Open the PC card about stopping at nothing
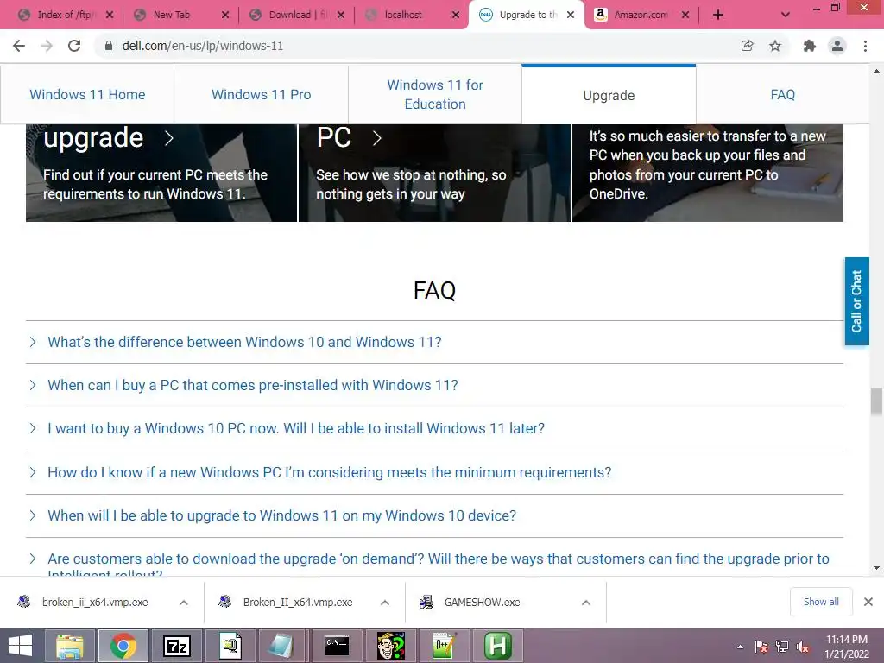The height and width of the screenshot is (663, 884). click(434, 173)
